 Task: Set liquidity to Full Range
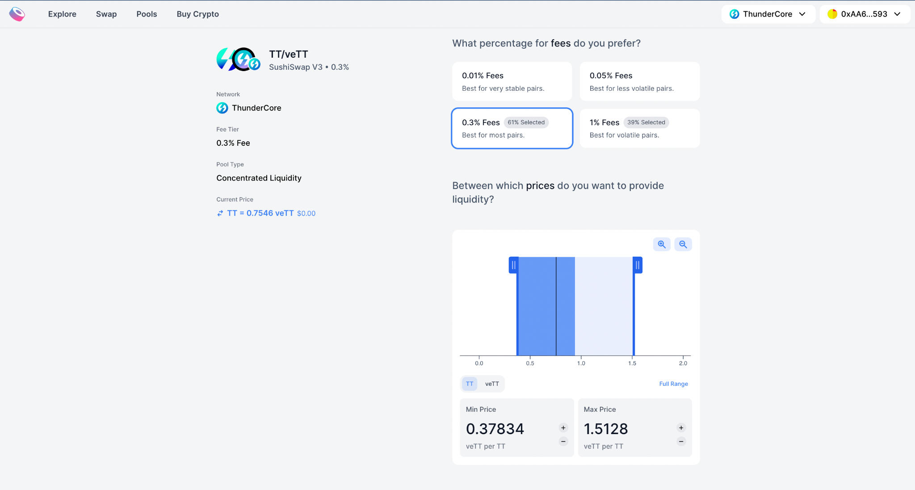click(673, 384)
